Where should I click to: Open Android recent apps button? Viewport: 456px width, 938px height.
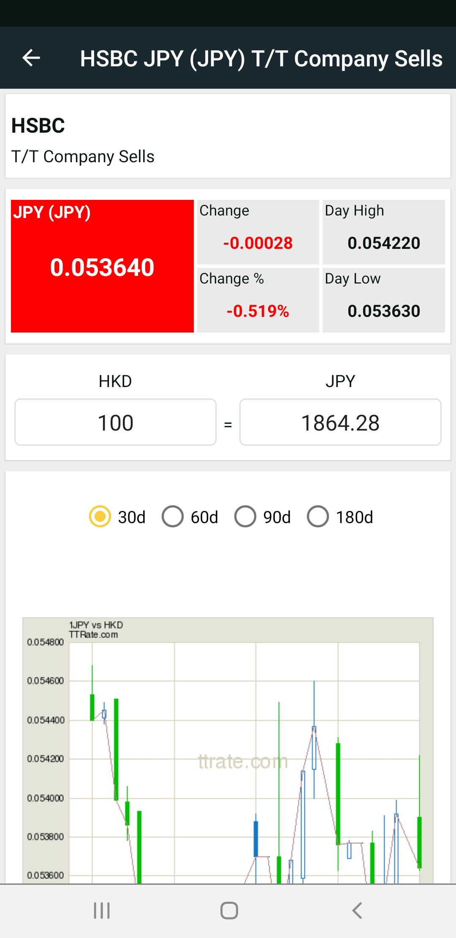point(102,911)
